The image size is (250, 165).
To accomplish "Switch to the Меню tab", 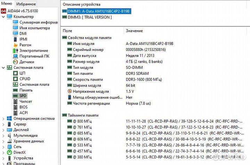I will click(7, 3).
